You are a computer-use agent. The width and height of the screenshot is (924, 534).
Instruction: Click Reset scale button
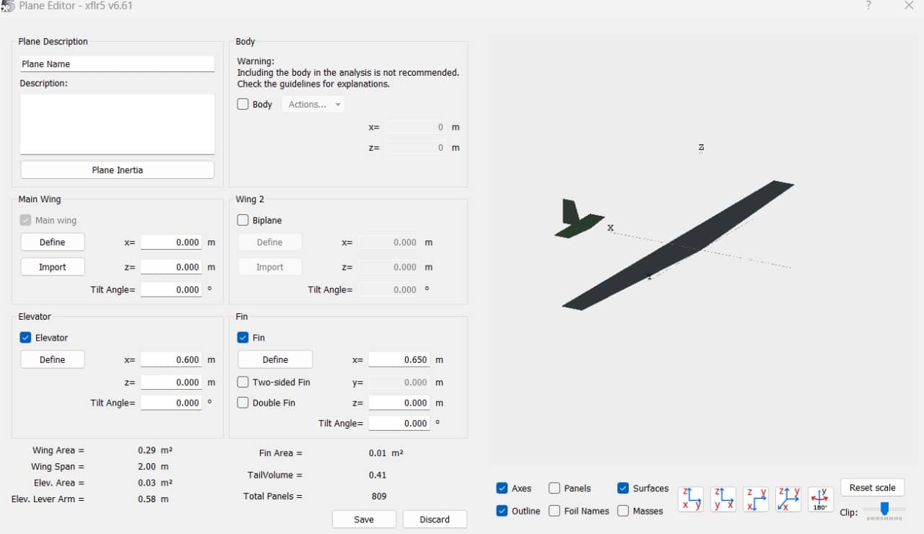[872, 488]
